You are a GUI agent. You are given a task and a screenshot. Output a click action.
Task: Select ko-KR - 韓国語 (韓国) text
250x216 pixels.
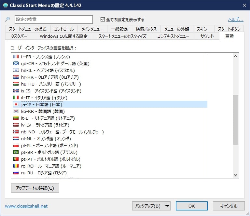coord(43,111)
